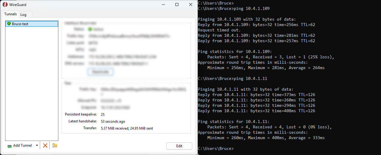
Task: Click the Persistent keepalive value 25
Action: pyautogui.click(x=103, y=115)
